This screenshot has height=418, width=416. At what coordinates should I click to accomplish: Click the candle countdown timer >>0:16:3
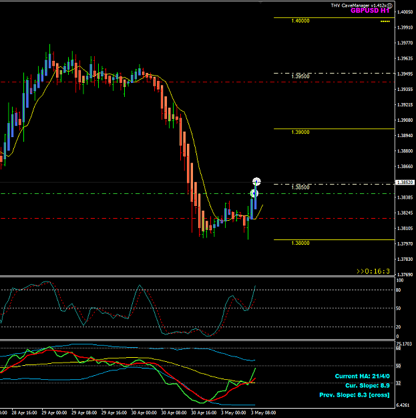pyautogui.click(x=373, y=272)
